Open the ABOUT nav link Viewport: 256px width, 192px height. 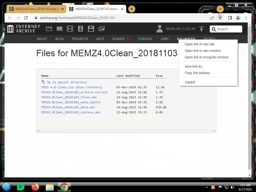click(42, 39)
